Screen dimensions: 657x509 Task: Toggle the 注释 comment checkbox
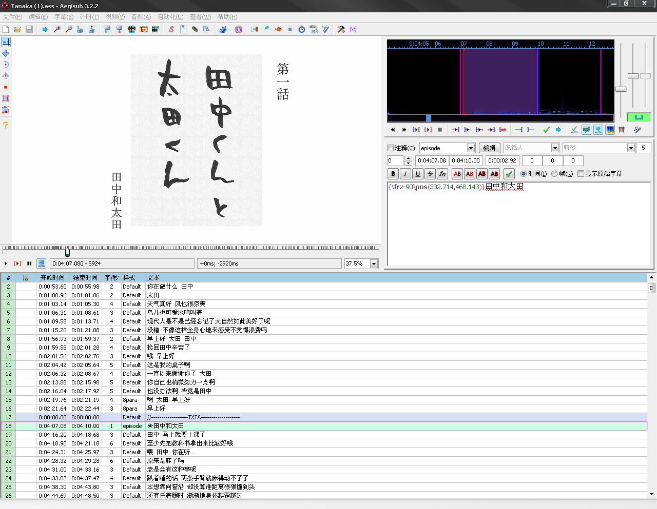point(390,148)
